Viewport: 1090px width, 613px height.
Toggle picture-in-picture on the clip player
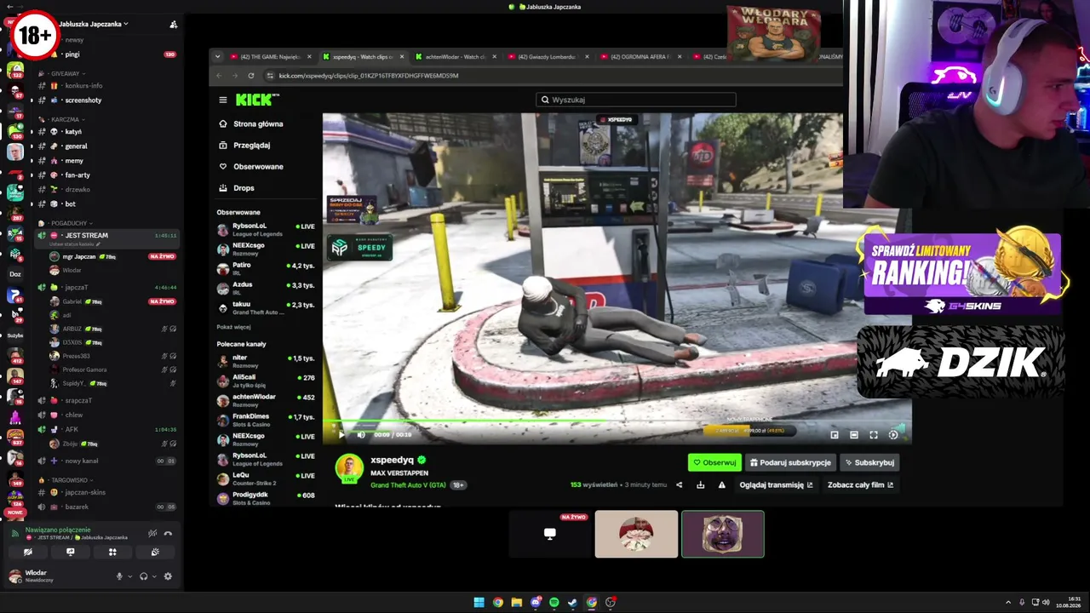click(x=835, y=435)
